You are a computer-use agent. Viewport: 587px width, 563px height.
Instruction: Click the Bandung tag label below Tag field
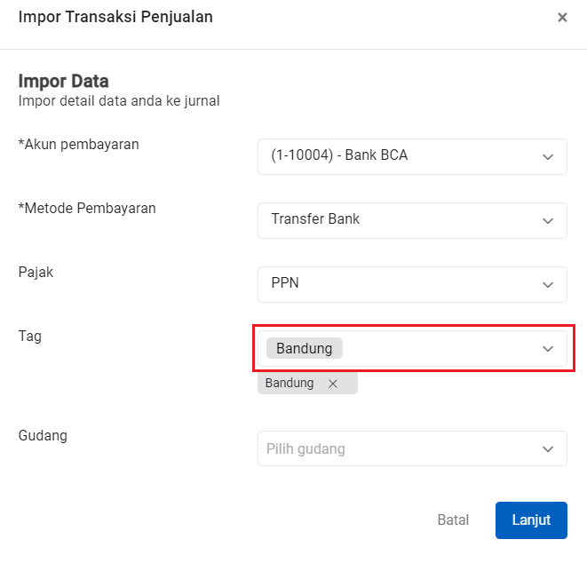click(x=290, y=384)
